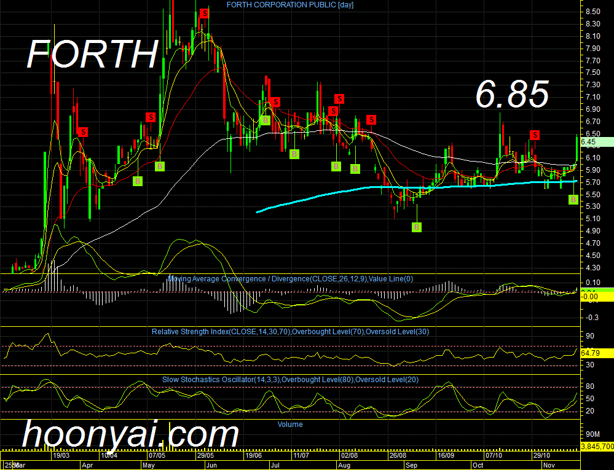Click the B buy marker at the September low

click(x=417, y=227)
